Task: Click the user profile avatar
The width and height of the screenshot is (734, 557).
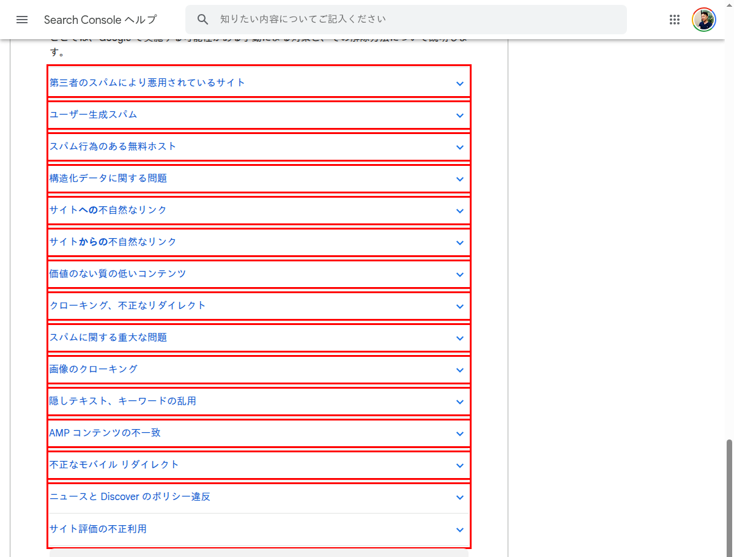Action: coord(704,19)
